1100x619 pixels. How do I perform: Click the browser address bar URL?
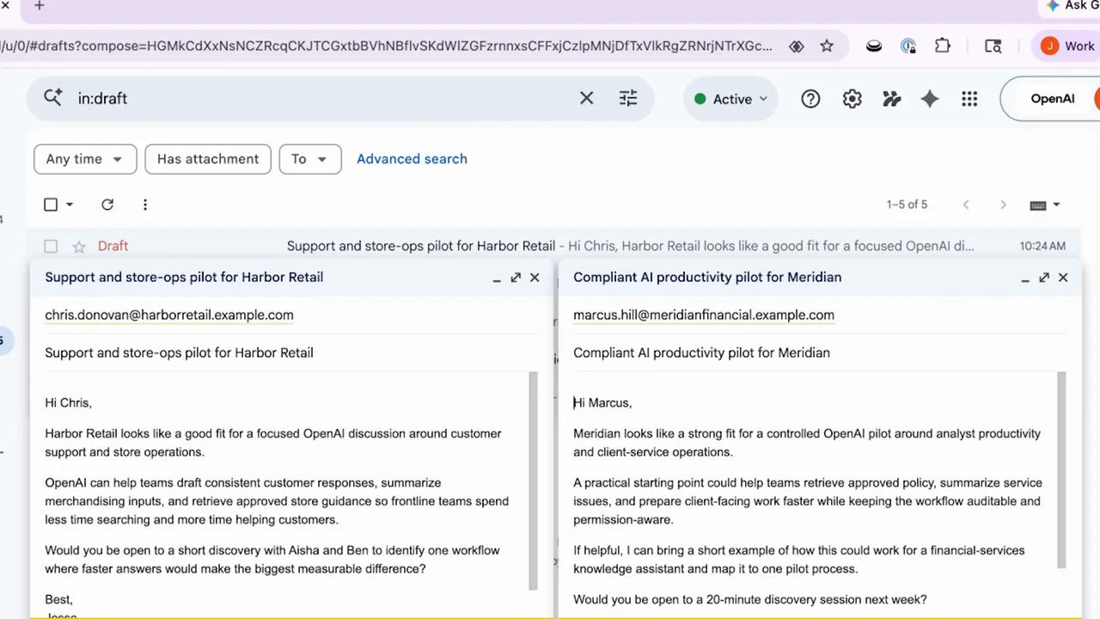(387, 46)
